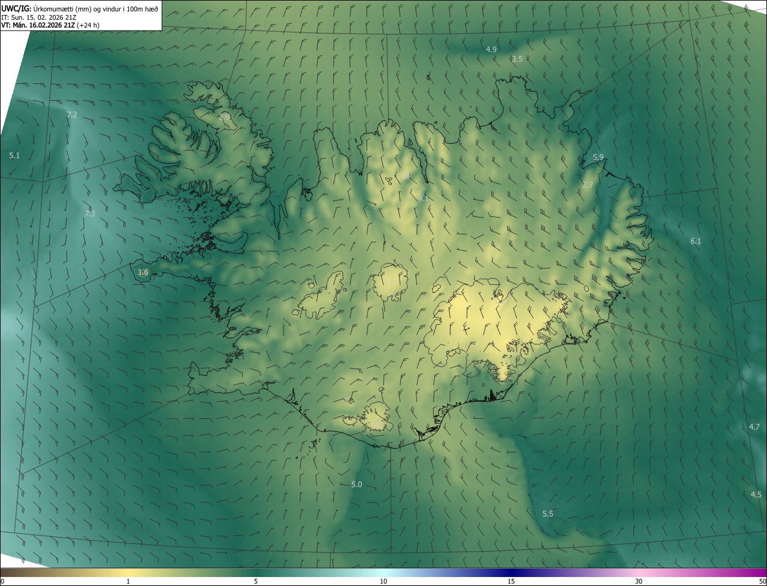
Task: Click the 2.7 value label on the map
Action: click(588, 185)
